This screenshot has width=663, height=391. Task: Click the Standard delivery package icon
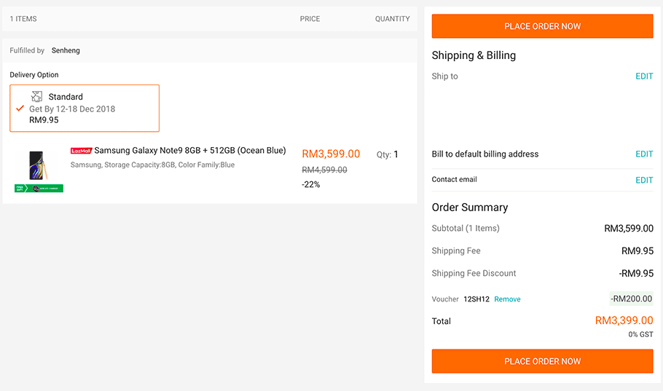[x=37, y=96]
